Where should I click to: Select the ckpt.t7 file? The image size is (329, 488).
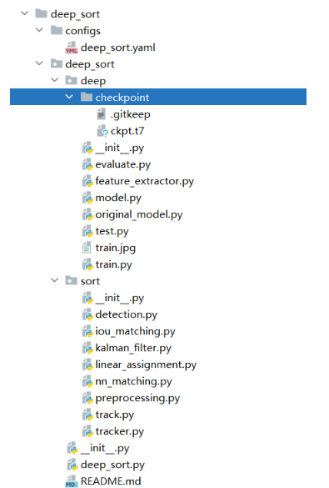127,131
